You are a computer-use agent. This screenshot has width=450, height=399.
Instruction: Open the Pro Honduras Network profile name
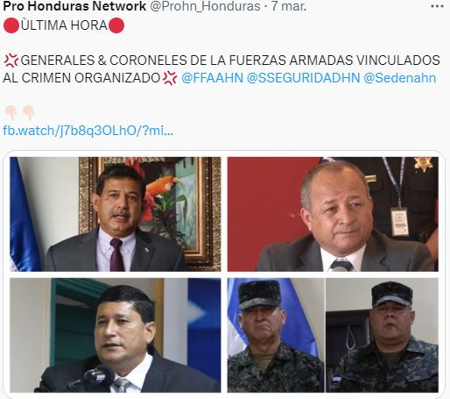pos(74,6)
